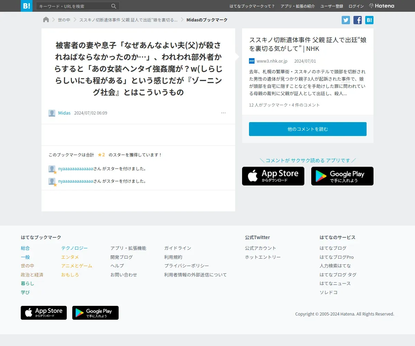Image resolution: width=415 pixels, height=346 pixels.
Task: Click 他のコメントを読む button
Action: point(308,129)
